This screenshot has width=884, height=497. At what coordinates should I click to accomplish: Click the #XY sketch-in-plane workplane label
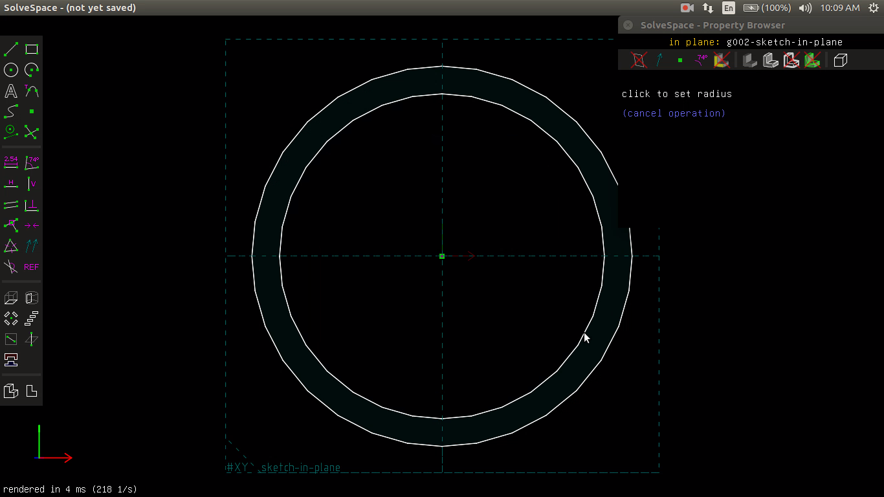pyautogui.click(x=283, y=467)
